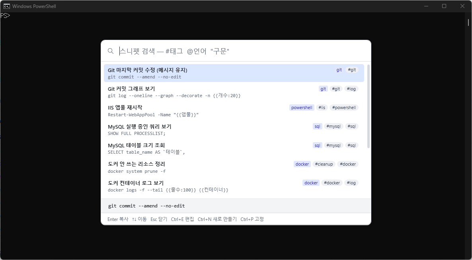Click docker badge on resource cleanup row
This screenshot has width=472, height=260.
pyautogui.click(x=302, y=164)
